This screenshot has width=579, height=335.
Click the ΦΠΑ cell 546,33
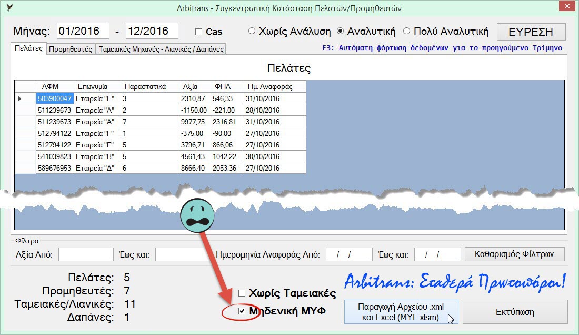pos(227,98)
